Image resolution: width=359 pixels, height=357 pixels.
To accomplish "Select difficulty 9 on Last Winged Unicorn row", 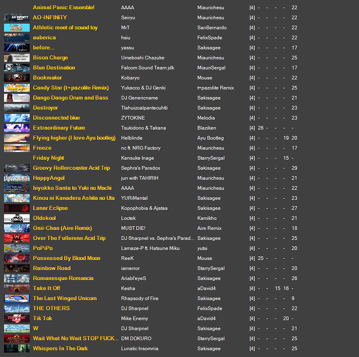I will pyautogui.click(x=293, y=298).
